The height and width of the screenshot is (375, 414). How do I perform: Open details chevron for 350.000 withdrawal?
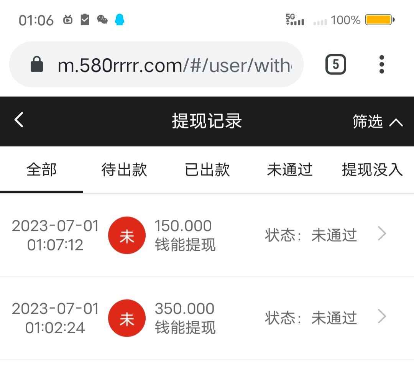[x=382, y=317]
